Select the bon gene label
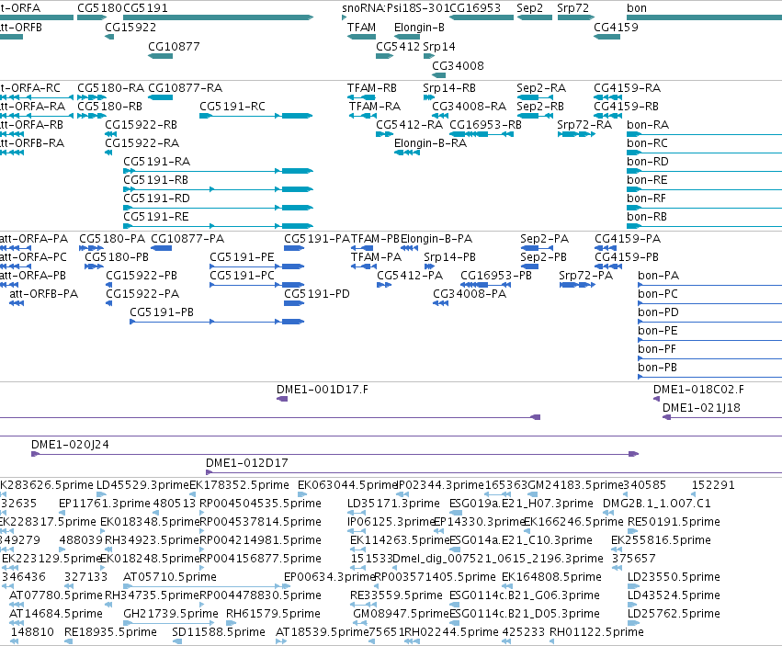The height and width of the screenshot is (646, 782). 637,8
